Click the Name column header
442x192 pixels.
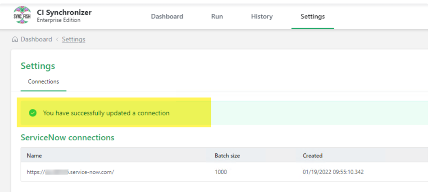[34, 156]
